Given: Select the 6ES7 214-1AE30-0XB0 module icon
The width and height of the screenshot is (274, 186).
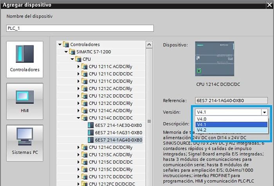Looking at the screenshot, I should click(x=90, y=125).
